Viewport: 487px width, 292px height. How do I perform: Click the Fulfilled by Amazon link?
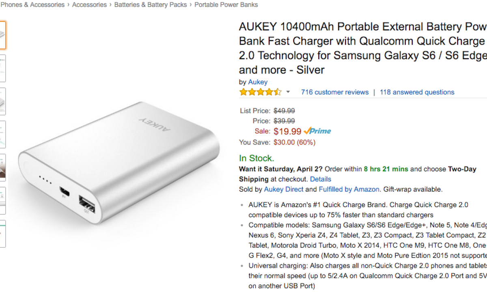[349, 189]
